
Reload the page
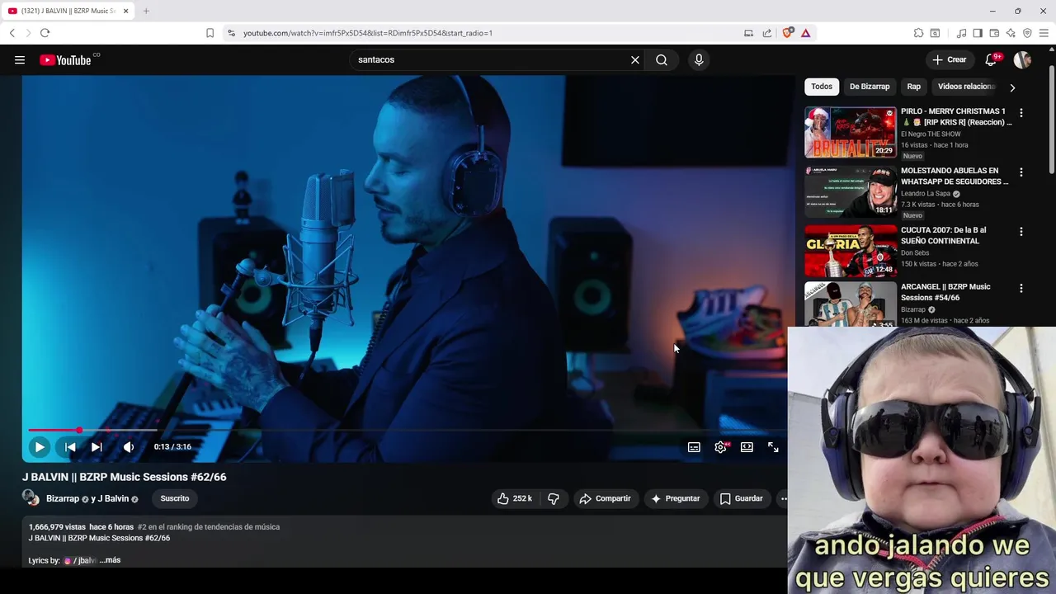coord(45,33)
